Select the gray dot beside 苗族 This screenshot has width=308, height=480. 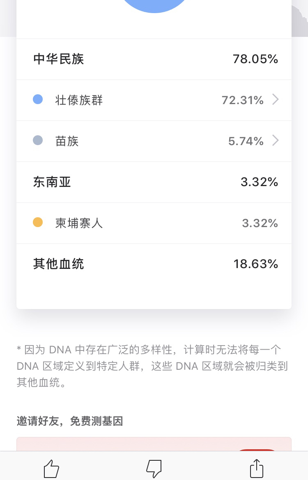tap(38, 141)
